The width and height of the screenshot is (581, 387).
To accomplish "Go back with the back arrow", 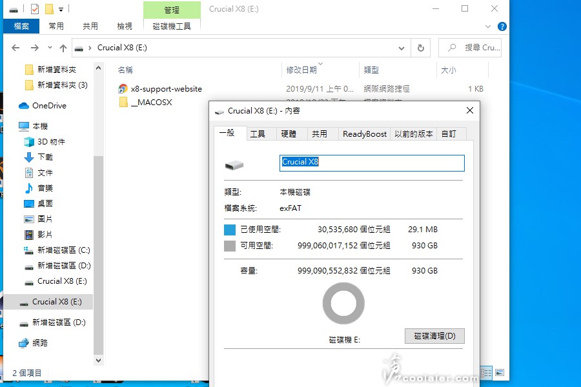I will tap(15, 48).
